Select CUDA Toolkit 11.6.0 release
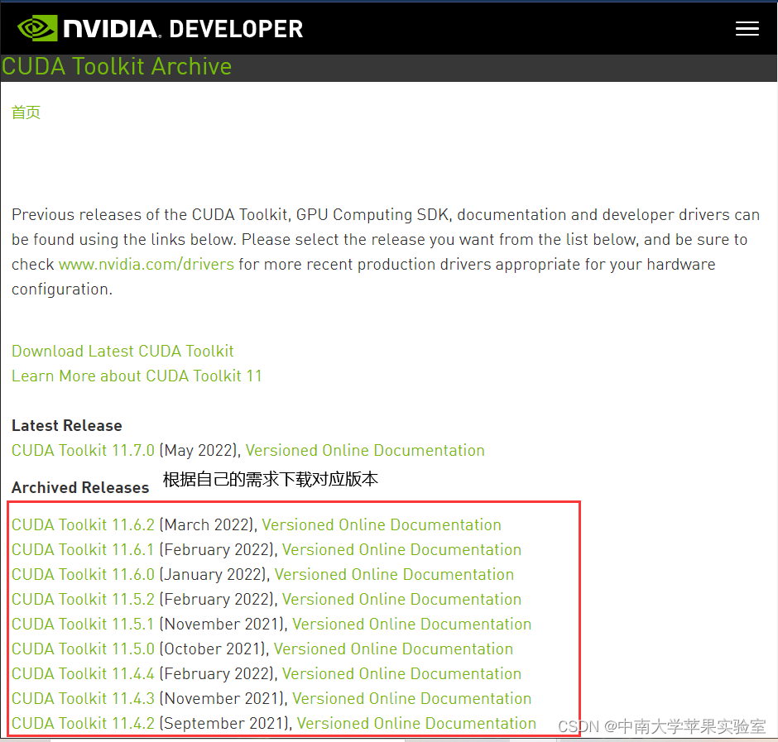778x742 pixels. (83, 574)
